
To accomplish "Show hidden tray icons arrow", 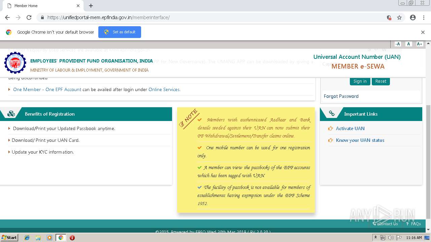I will (x=375, y=238).
